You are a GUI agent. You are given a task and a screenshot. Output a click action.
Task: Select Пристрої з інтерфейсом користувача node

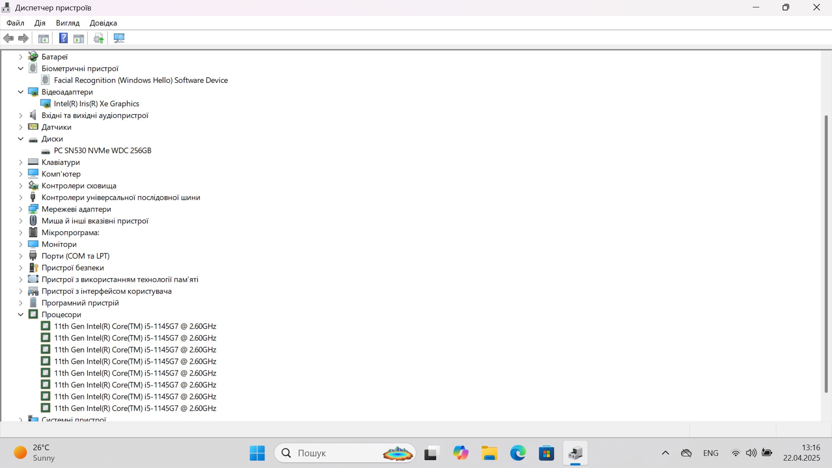click(x=107, y=291)
